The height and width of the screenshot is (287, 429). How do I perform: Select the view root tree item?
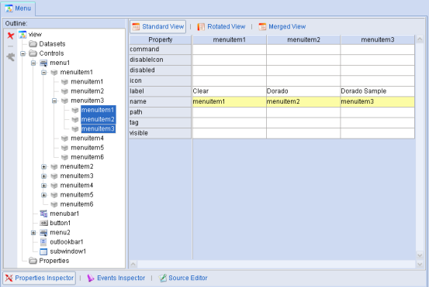tap(35, 34)
